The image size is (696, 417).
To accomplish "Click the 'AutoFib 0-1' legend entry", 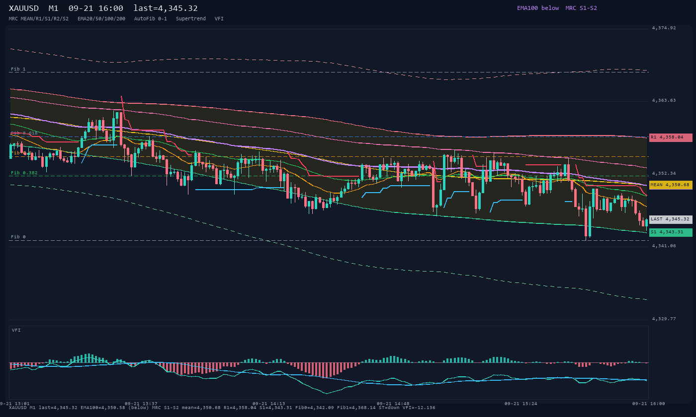I will tap(151, 19).
